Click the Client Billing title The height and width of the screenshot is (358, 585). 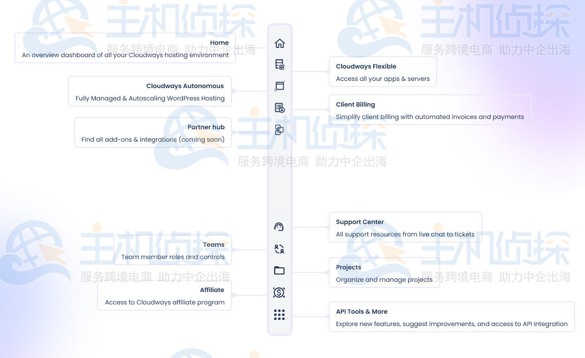[355, 105]
